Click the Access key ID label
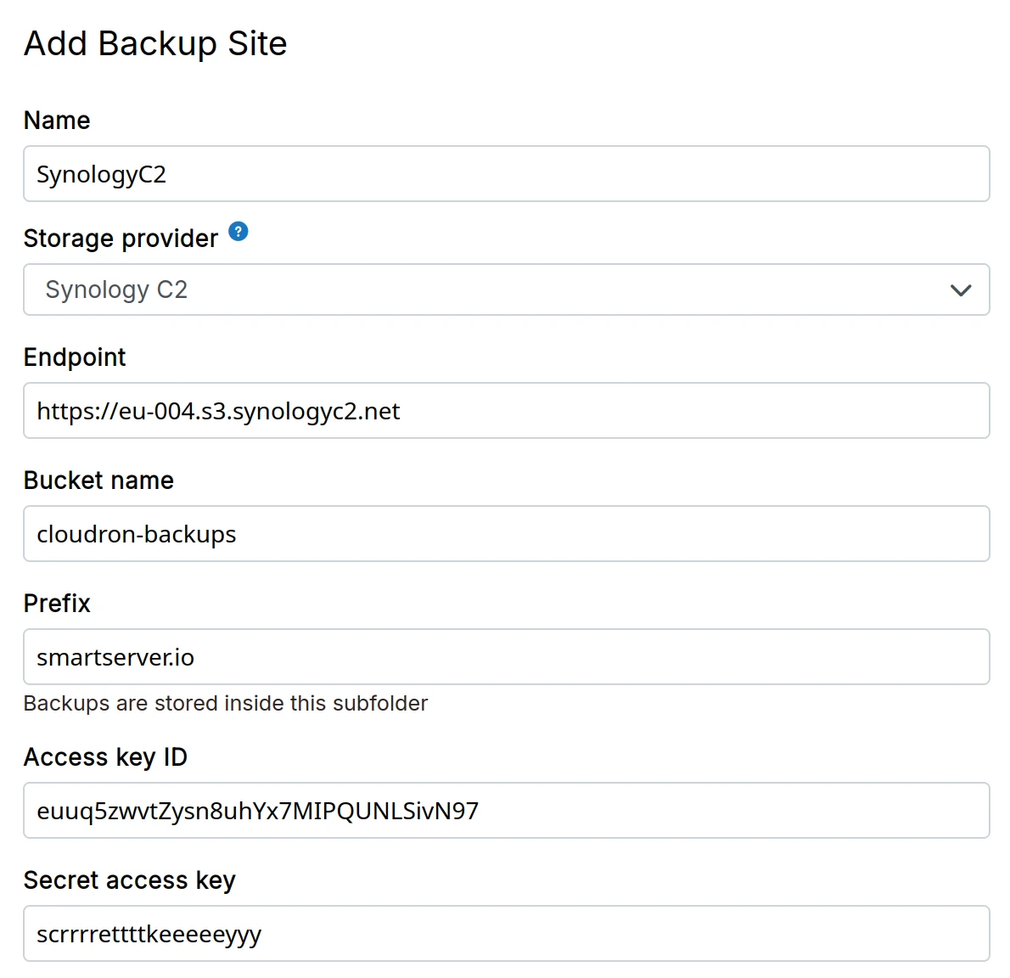This screenshot has width=1010, height=978. click(105, 757)
